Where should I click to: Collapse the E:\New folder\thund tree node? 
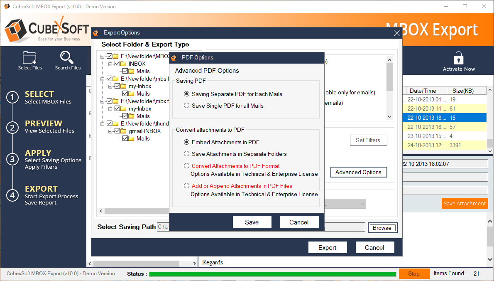[x=103, y=123]
